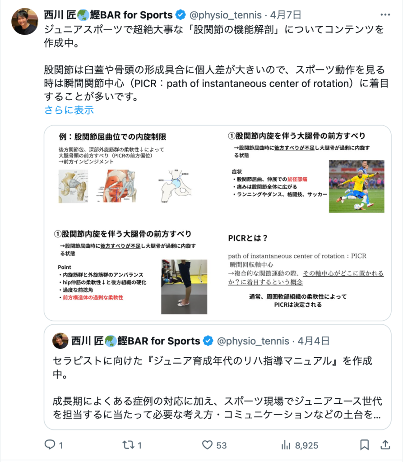Open the @physio_tennis handle in main tweet

(x=225, y=15)
